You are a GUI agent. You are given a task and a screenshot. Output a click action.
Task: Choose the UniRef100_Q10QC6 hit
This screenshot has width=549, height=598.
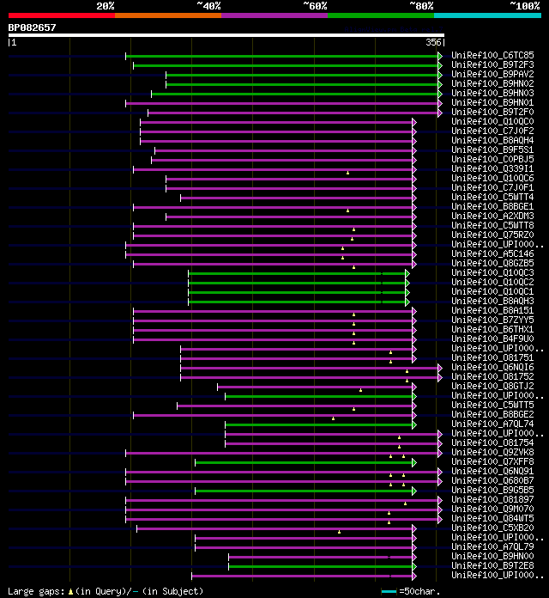point(492,178)
